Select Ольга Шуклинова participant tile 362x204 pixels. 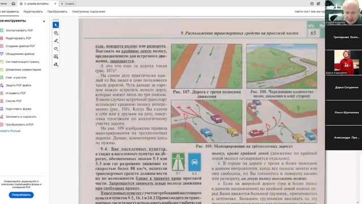(x=343, y=112)
